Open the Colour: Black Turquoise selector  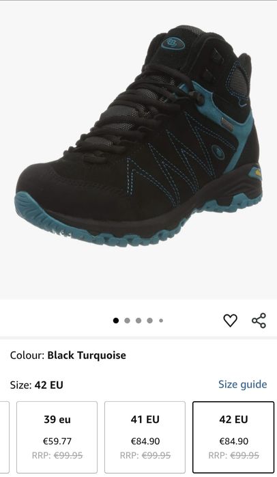pos(68,355)
